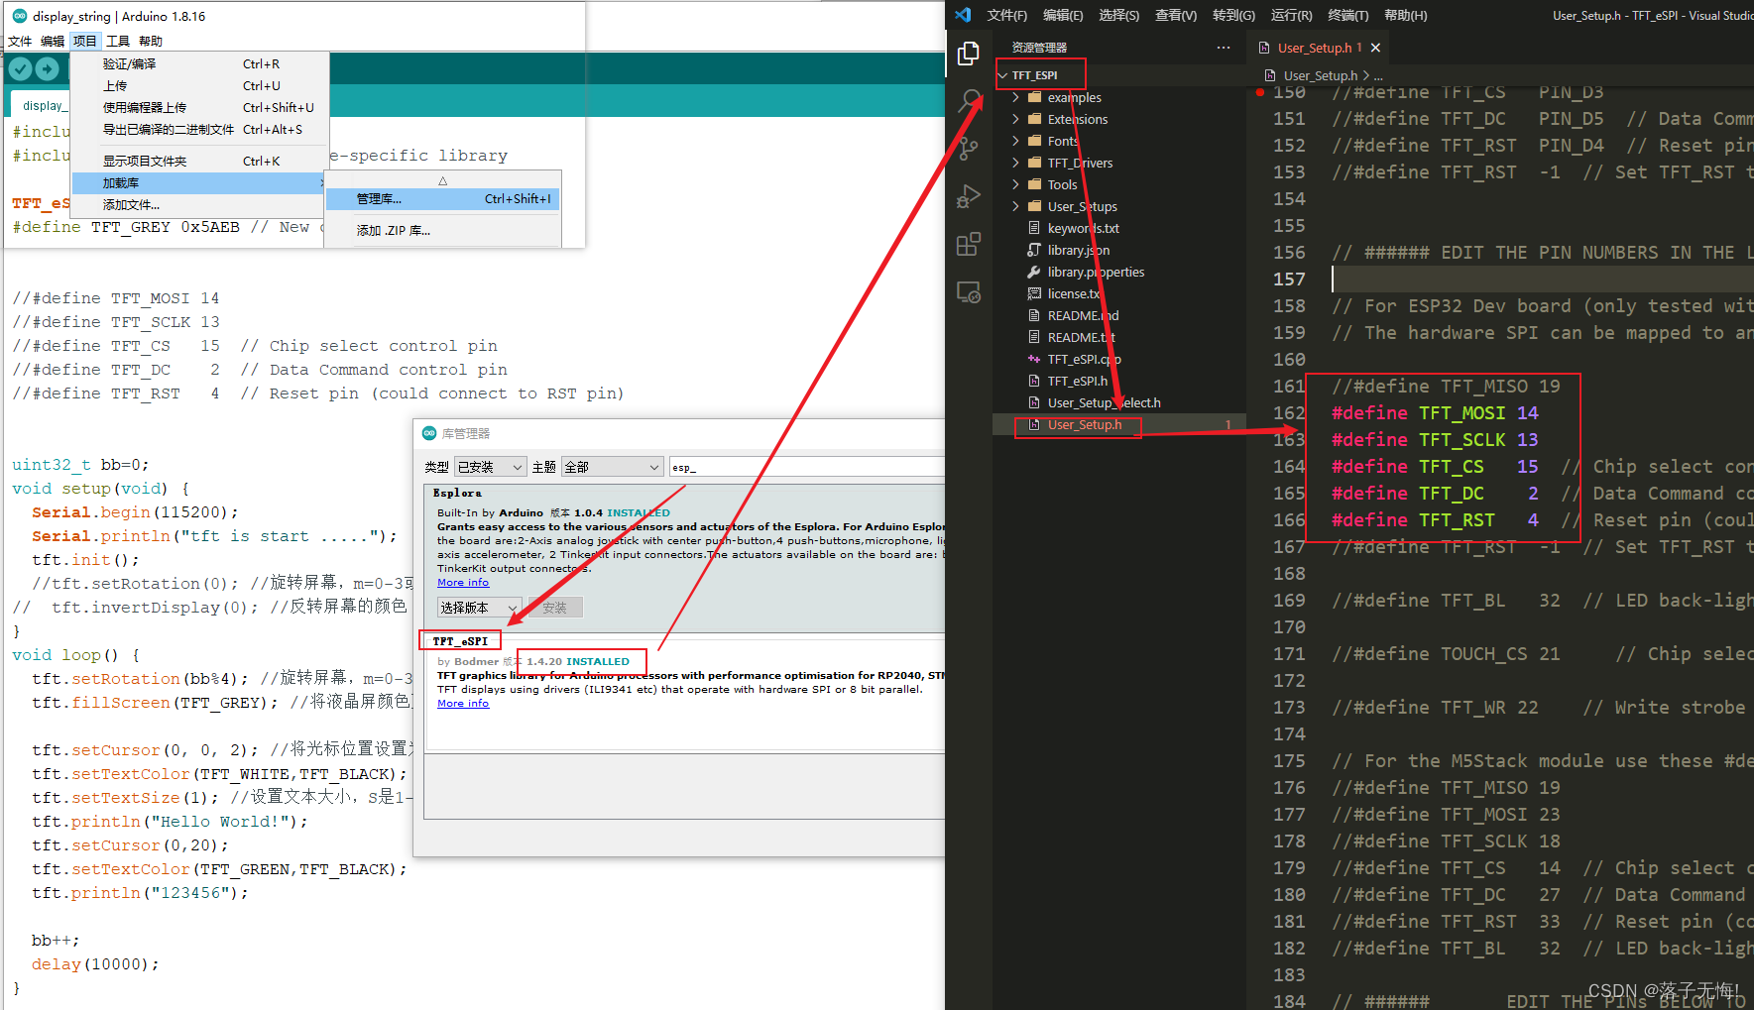This screenshot has width=1754, height=1010.
Task: Open VS Code 选择(S) menu
Action: coord(1118,15)
